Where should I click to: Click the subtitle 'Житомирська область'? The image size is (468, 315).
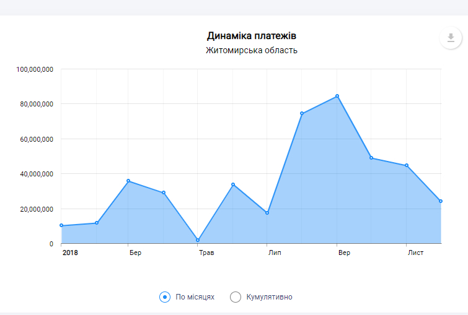(252, 50)
